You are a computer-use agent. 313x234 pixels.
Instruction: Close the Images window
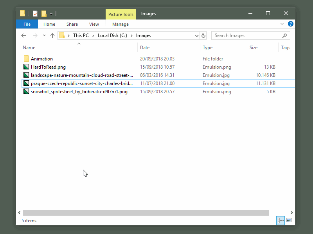coord(286,13)
